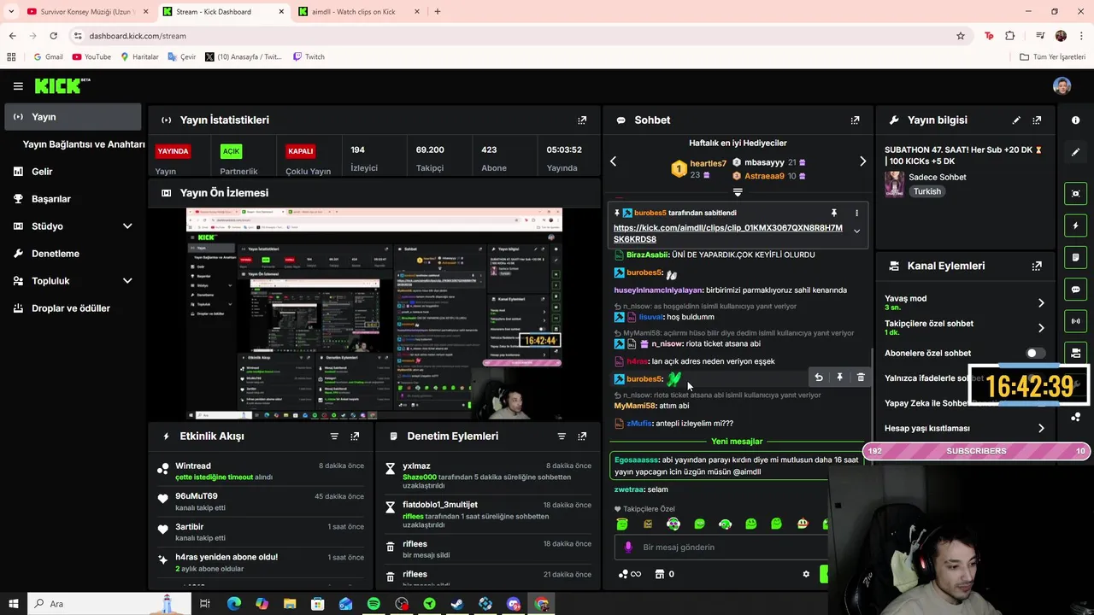Open filter icon in Denetim Eylemleri panel
This screenshot has width=1094, height=615.
point(562,436)
